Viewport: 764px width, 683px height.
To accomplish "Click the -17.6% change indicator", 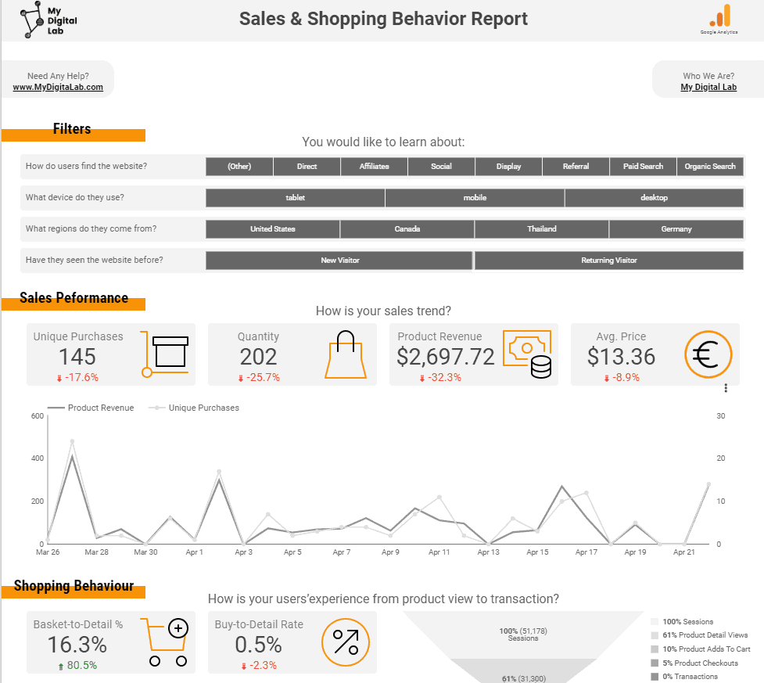I will tap(78, 377).
